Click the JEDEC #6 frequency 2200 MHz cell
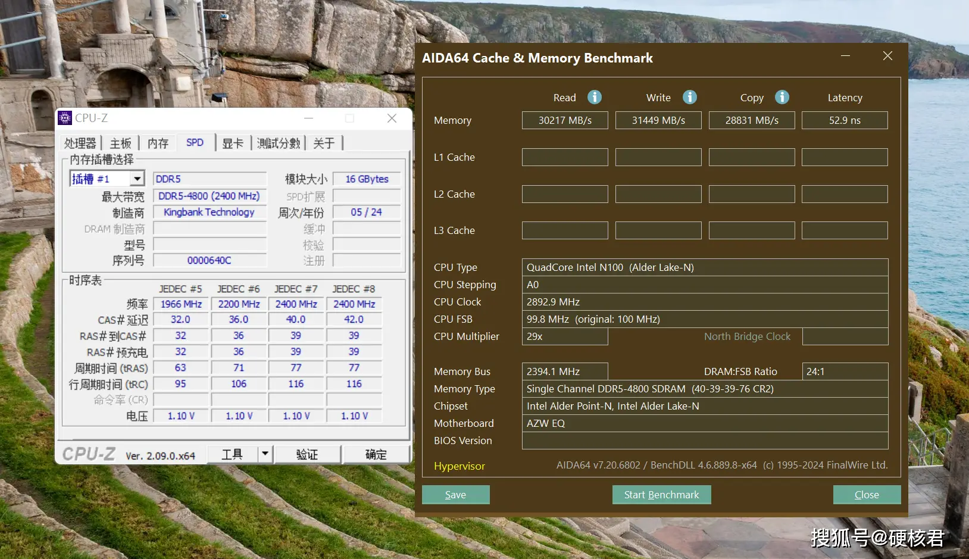 [x=239, y=304]
